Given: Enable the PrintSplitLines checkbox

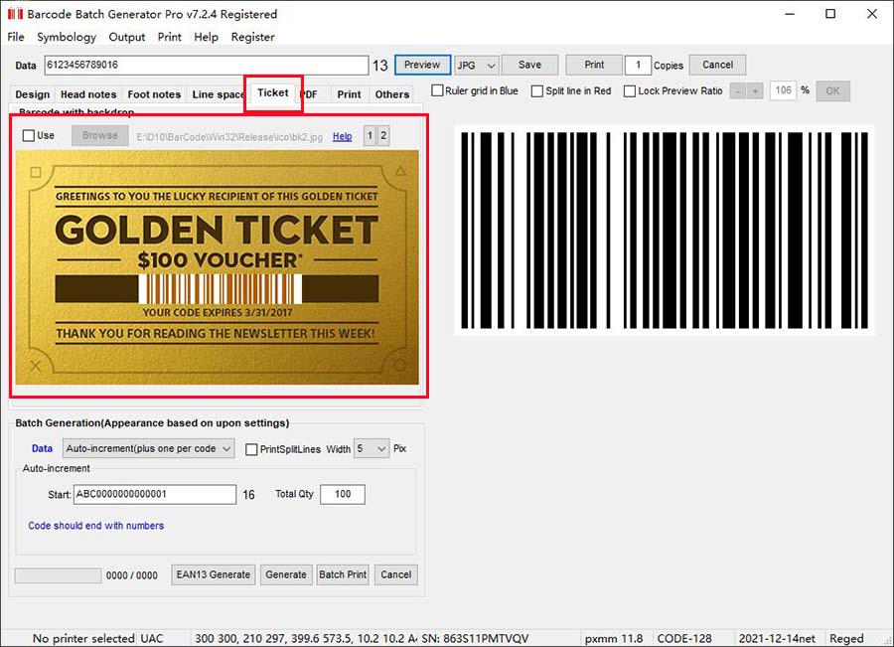Looking at the screenshot, I should pos(251,449).
